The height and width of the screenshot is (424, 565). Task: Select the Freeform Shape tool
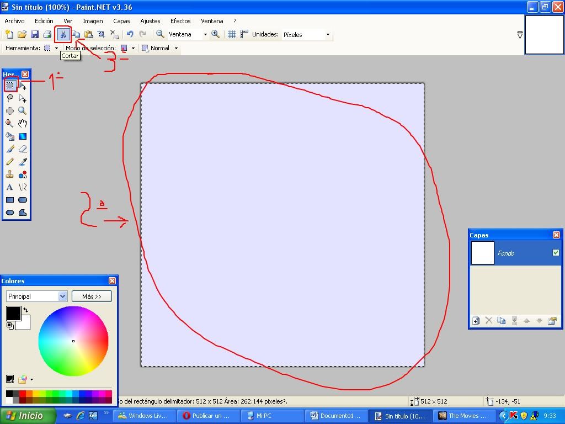point(23,213)
